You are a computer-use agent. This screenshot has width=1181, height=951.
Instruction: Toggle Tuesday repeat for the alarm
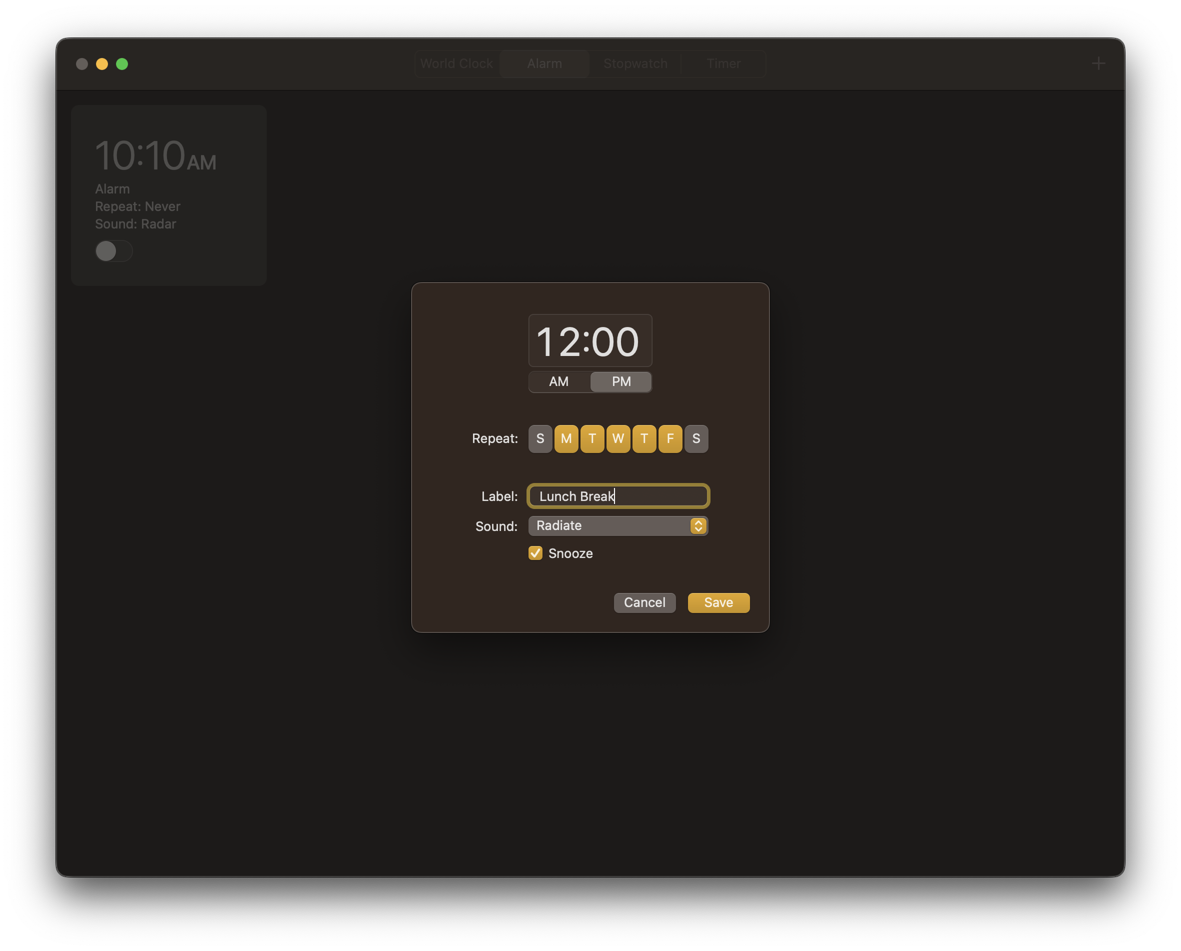(592, 438)
